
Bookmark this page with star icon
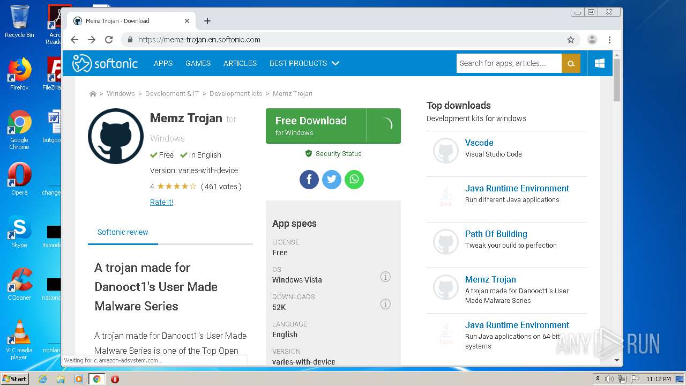coord(571,40)
